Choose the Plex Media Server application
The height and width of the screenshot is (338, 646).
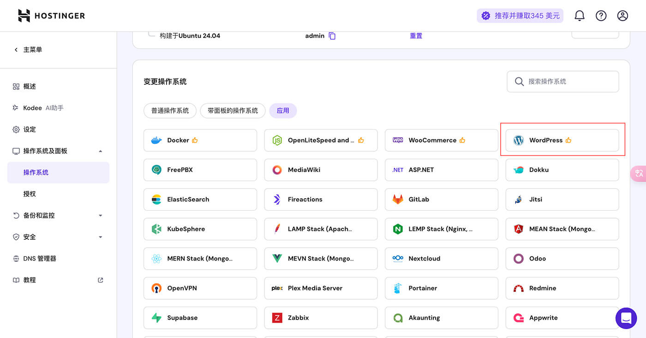pos(321,288)
